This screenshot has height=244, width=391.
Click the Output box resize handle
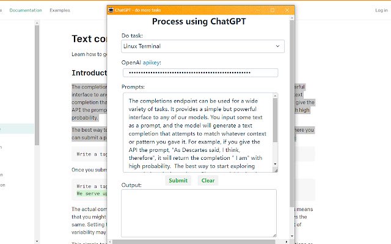click(274, 235)
